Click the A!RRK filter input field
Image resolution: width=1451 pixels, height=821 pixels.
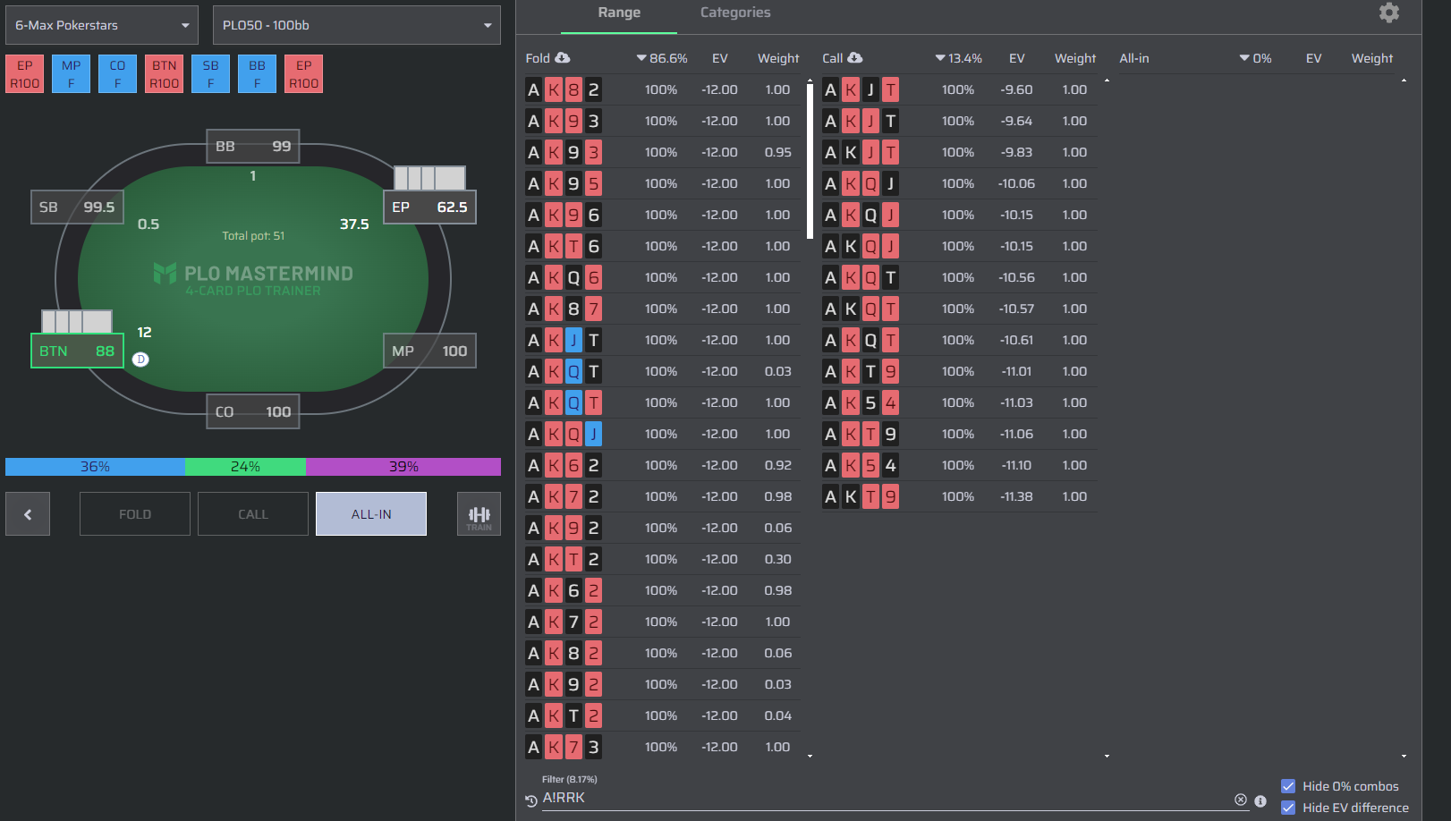pyautogui.click(x=886, y=798)
